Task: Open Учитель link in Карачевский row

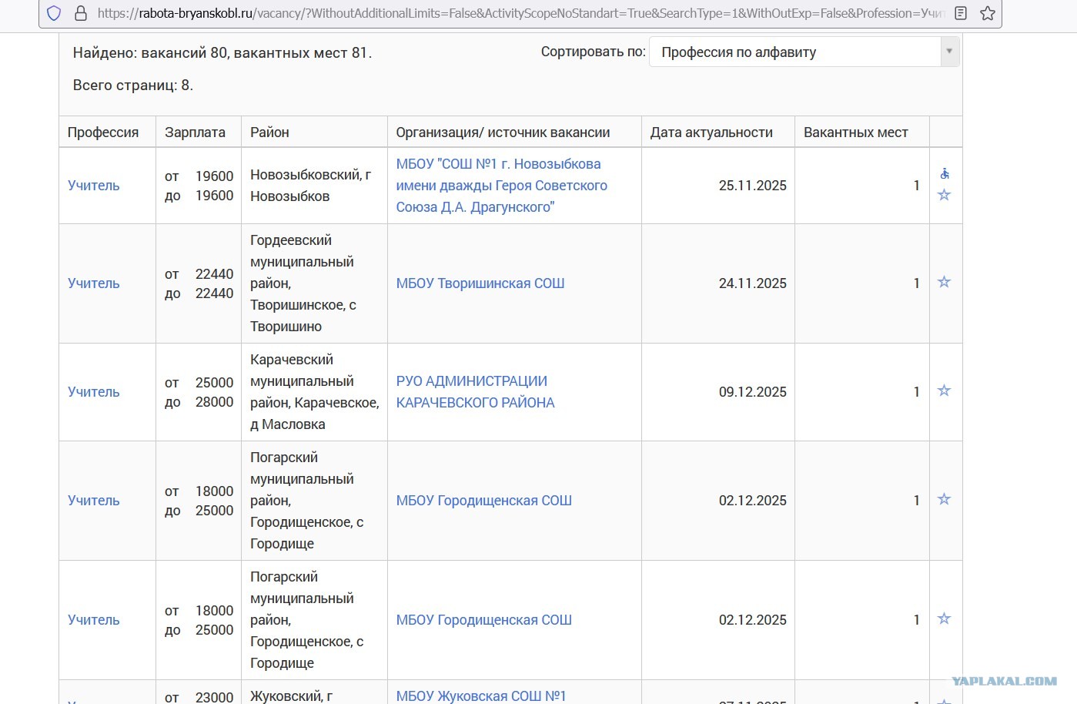Action: pyautogui.click(x=94, y=392)
